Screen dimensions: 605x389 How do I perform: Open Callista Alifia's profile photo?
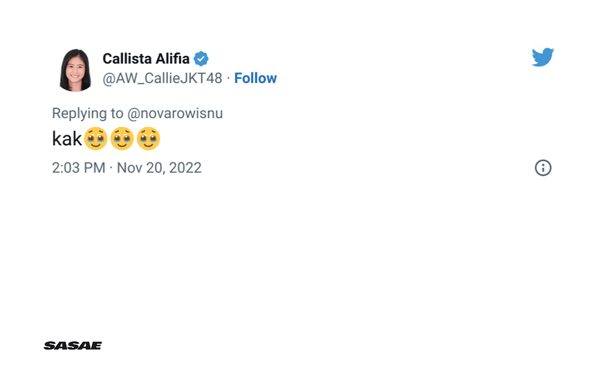(75, 70)
